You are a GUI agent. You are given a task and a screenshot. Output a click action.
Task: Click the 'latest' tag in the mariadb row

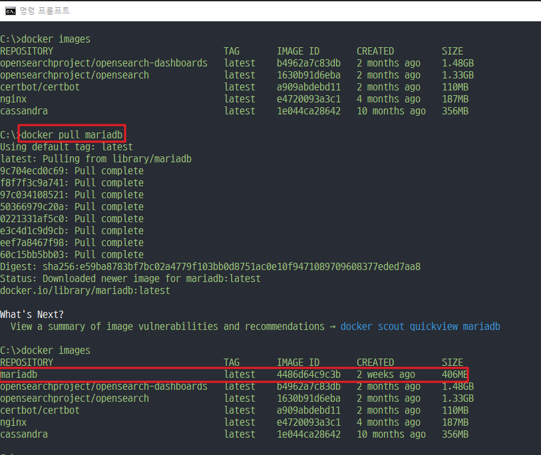(x=240, y=375)
